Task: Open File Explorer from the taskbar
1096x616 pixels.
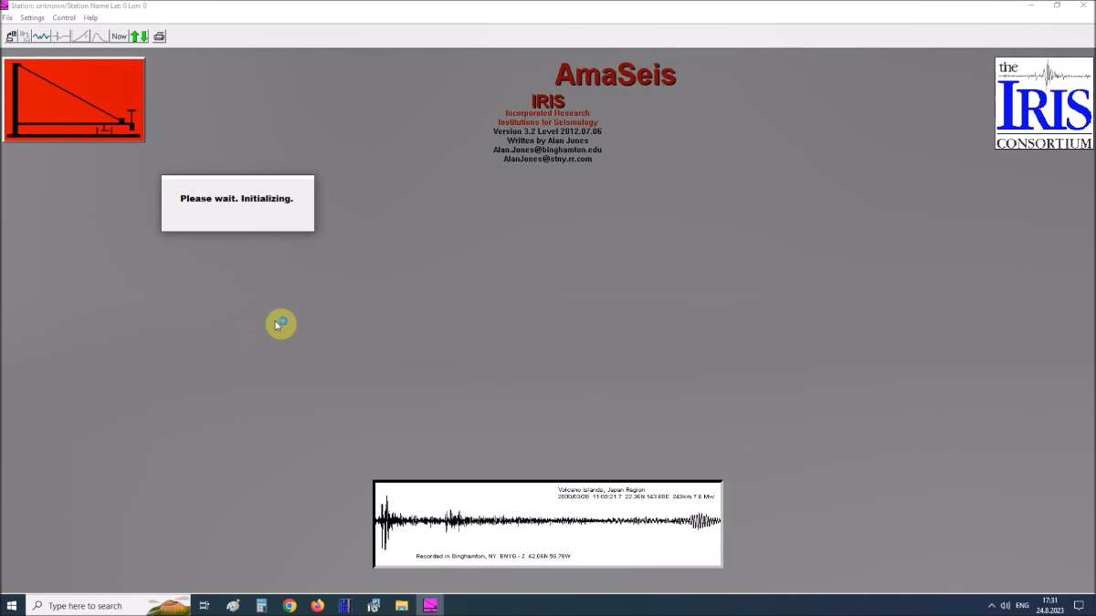Action: tap(401, 605)
